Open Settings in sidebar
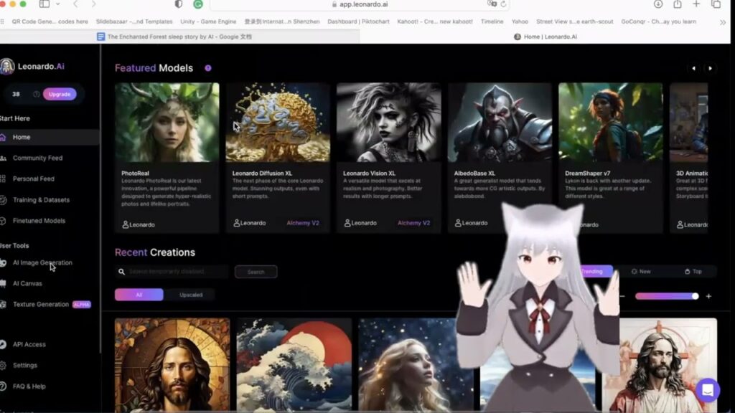735x413 pixels. [25, 365]
